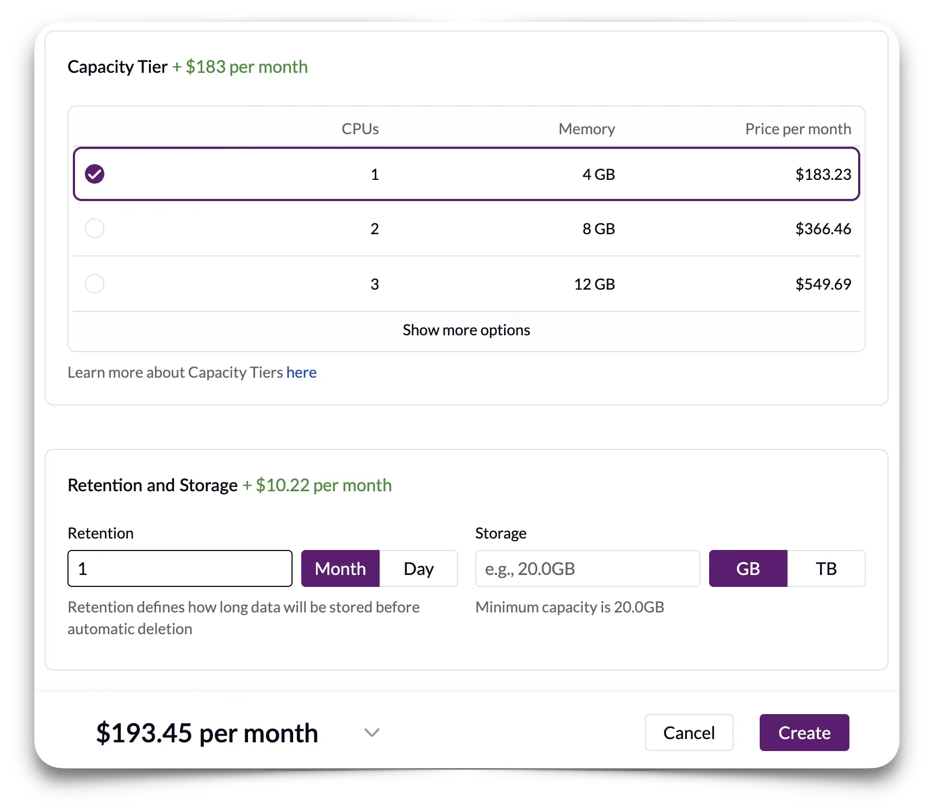
Task: Set storage unit to GB
Action: 748,568
